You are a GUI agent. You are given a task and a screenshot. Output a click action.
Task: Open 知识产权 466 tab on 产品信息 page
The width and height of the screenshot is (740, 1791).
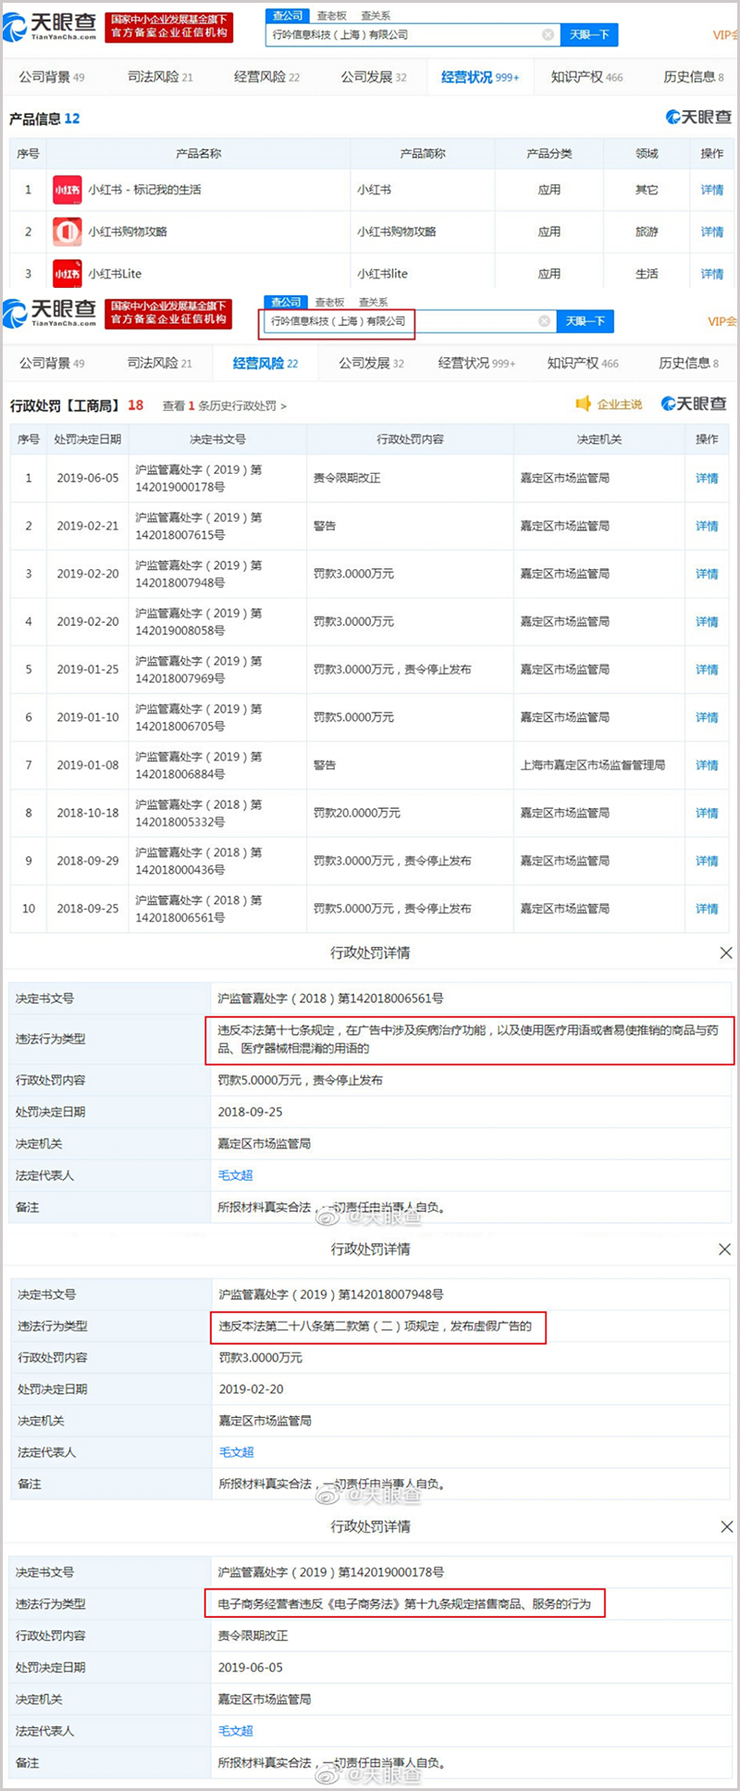click(586, 77)
